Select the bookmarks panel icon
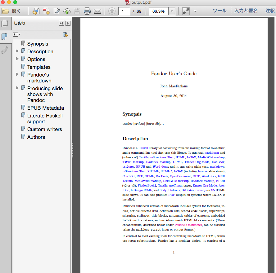Viewport: 276px width, 273px height. coord(4,37)
